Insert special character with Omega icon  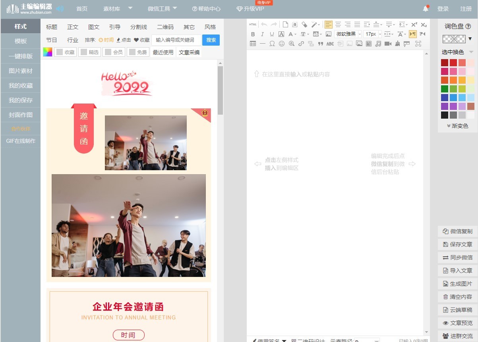(x=272, y=44)
